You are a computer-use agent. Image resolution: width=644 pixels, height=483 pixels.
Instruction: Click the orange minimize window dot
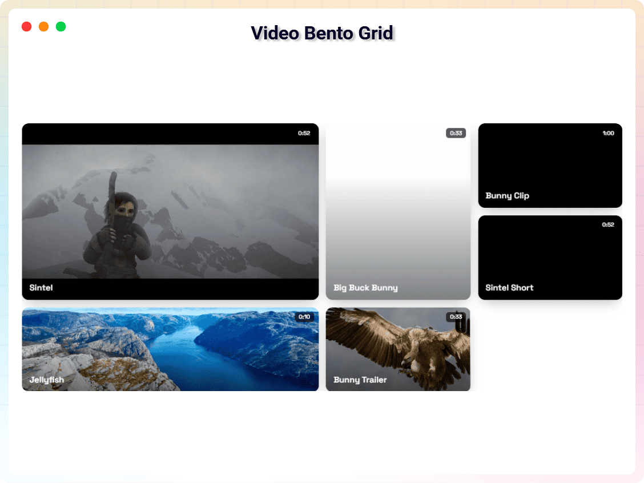(x=43, y=27)
